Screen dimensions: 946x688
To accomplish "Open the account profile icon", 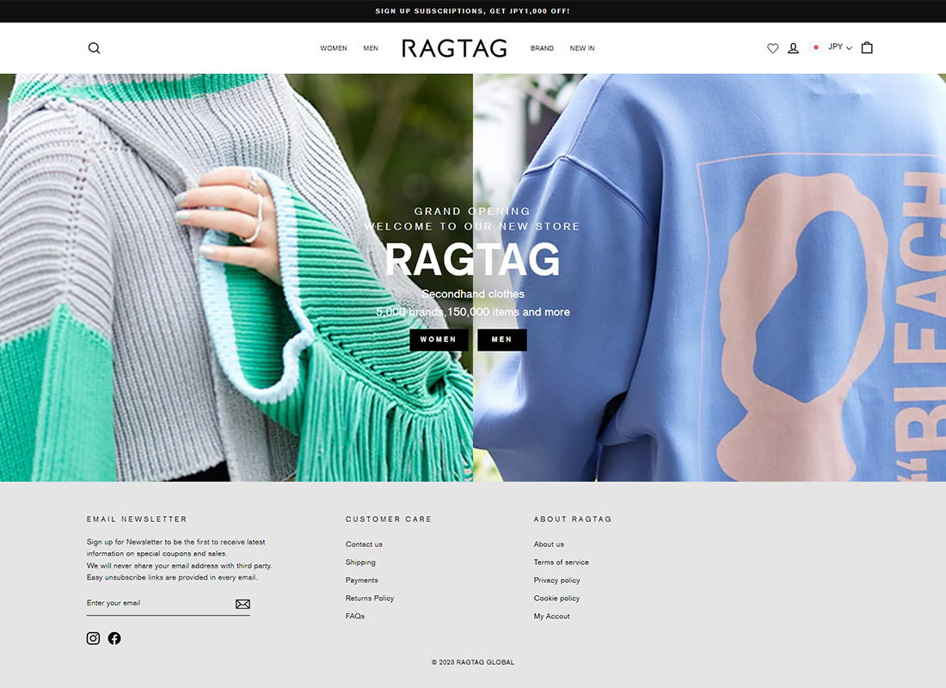I will pos(794,48).
